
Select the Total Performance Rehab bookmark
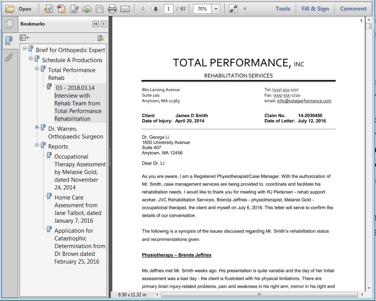tap(72, 74)
